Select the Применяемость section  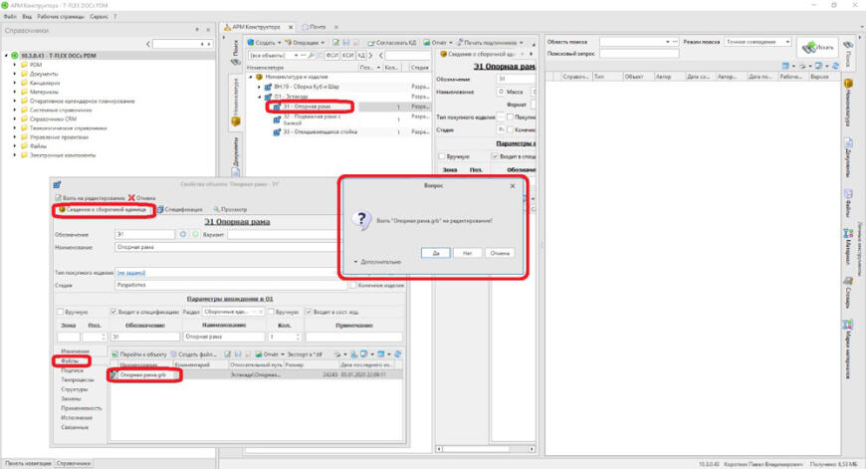coord(82,408)
